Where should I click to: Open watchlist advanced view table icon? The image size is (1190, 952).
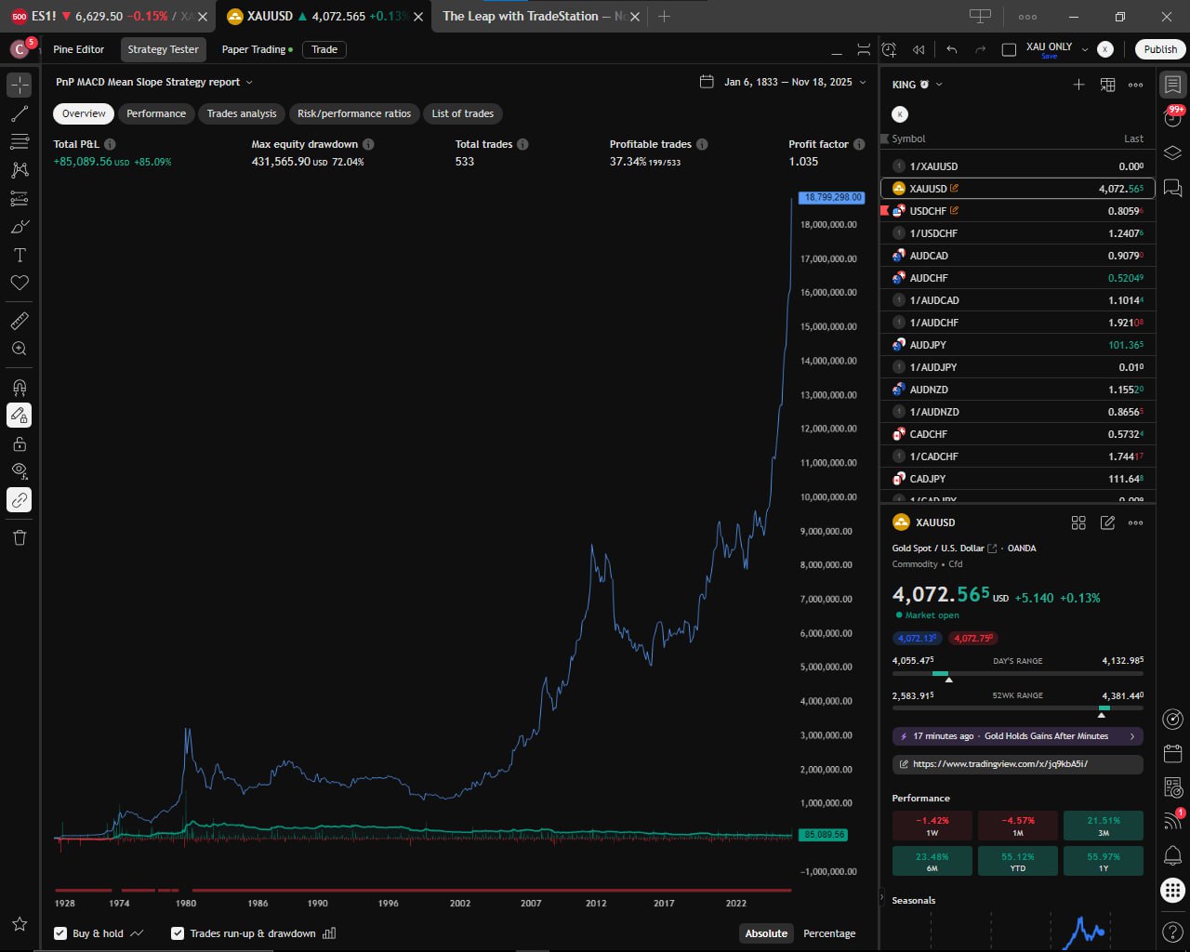pos(1107,85)
